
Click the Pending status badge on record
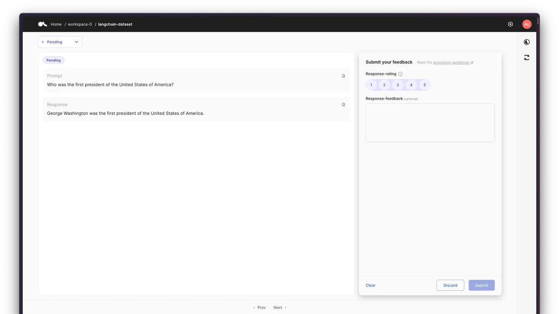point(53,60)
